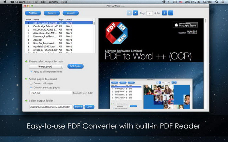This screenshot has height=142, width=228.
Task: Click the Mac App Store badge
Action: pos(185,25)
